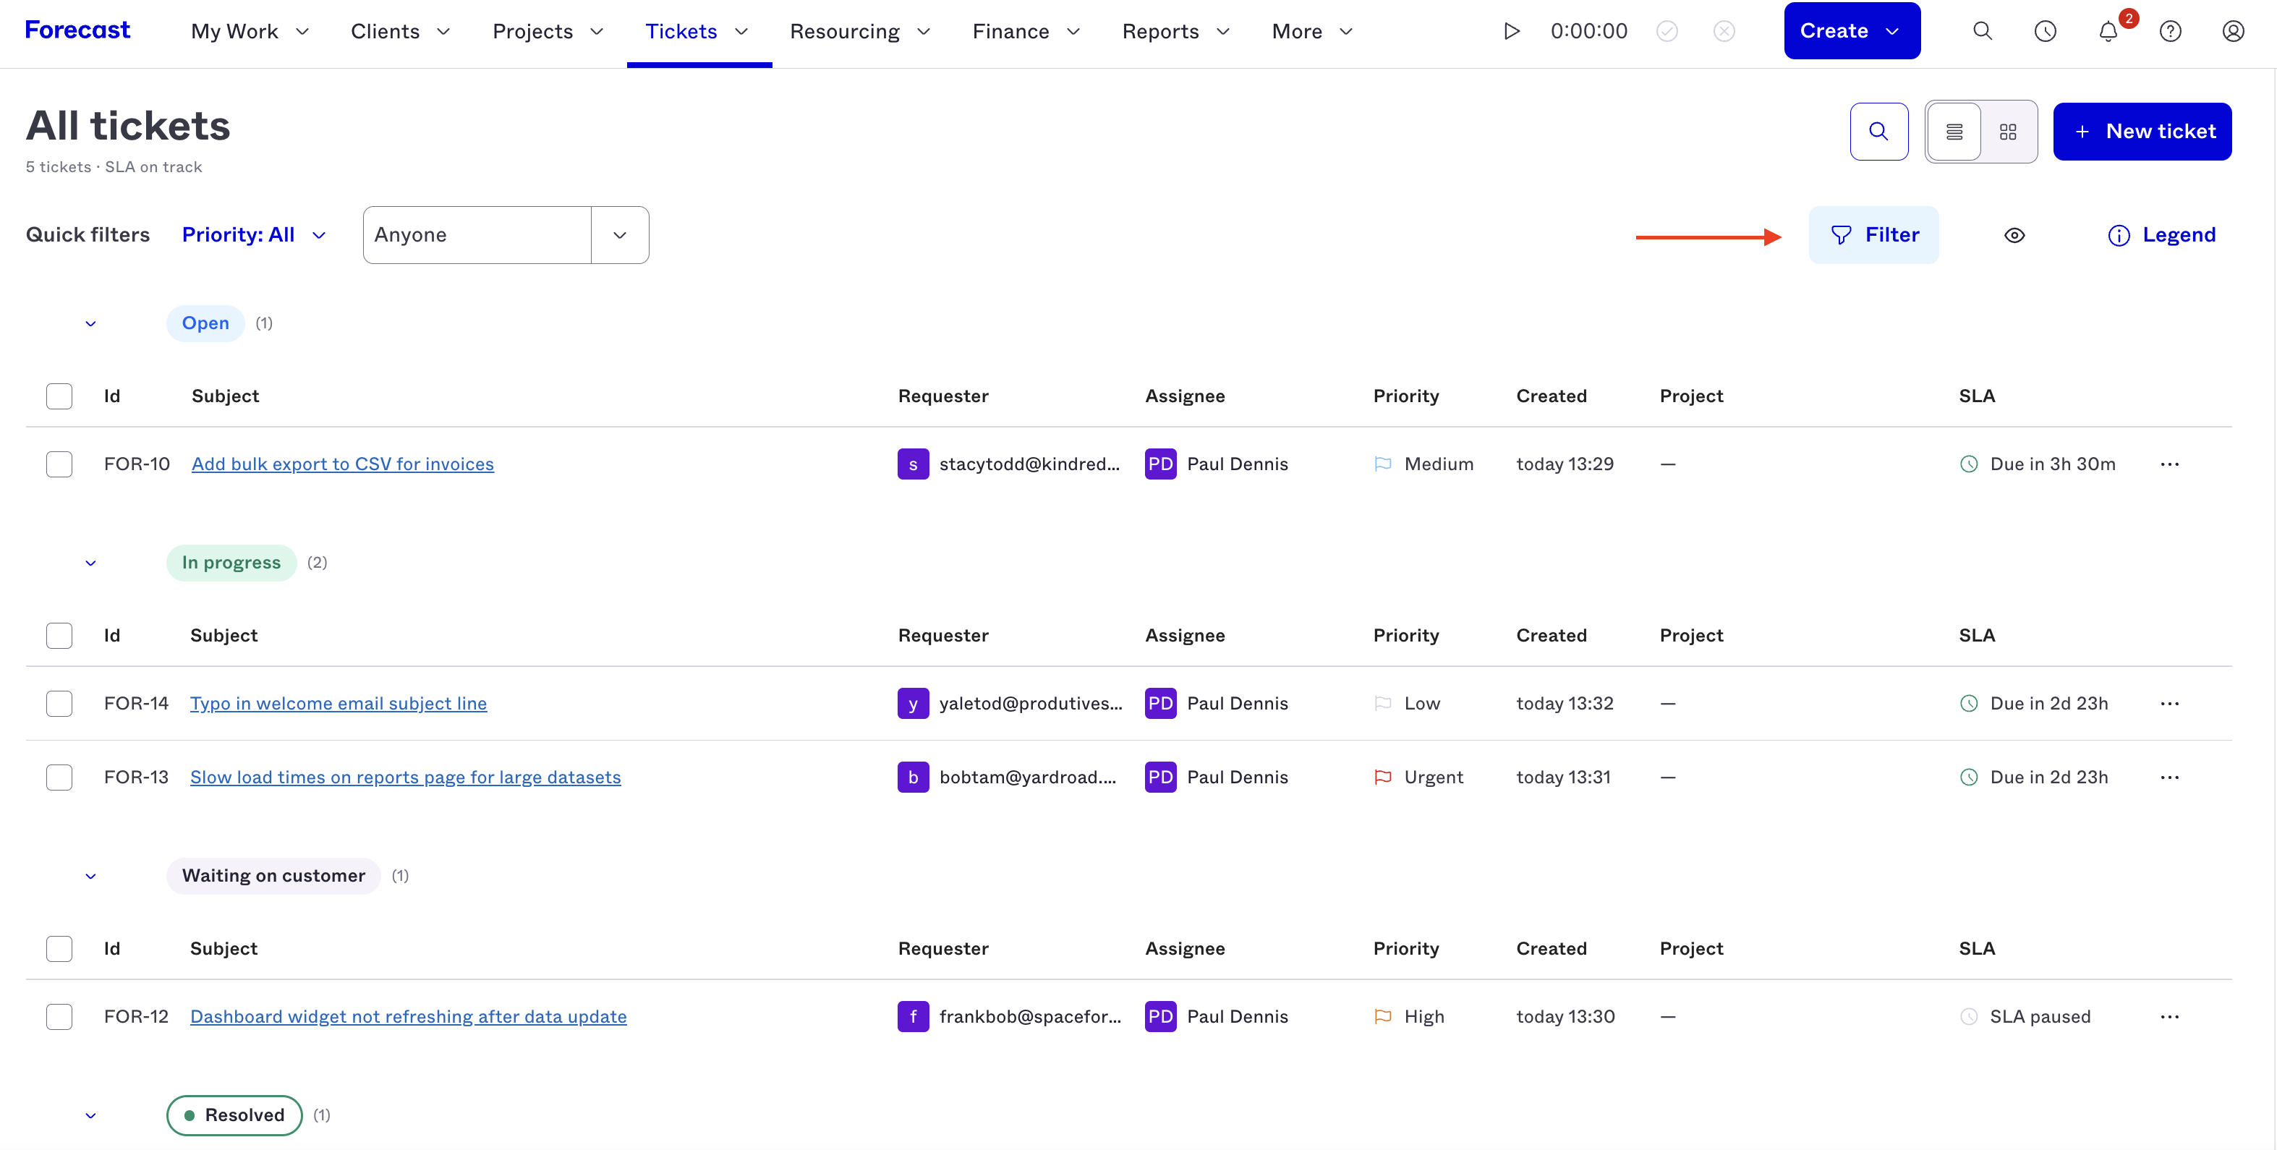
Task: Start the timer play button
Action: coord(1512,31)
